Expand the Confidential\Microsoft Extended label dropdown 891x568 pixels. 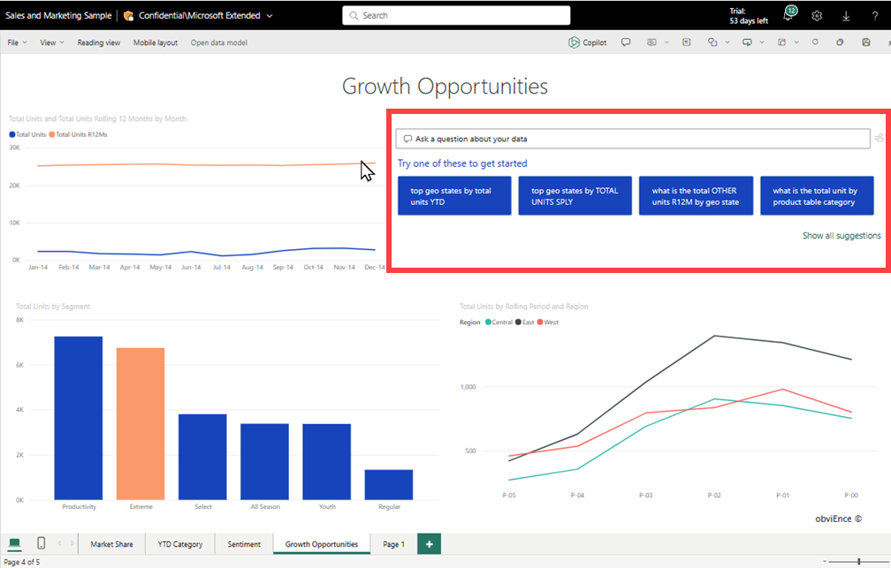270,15
